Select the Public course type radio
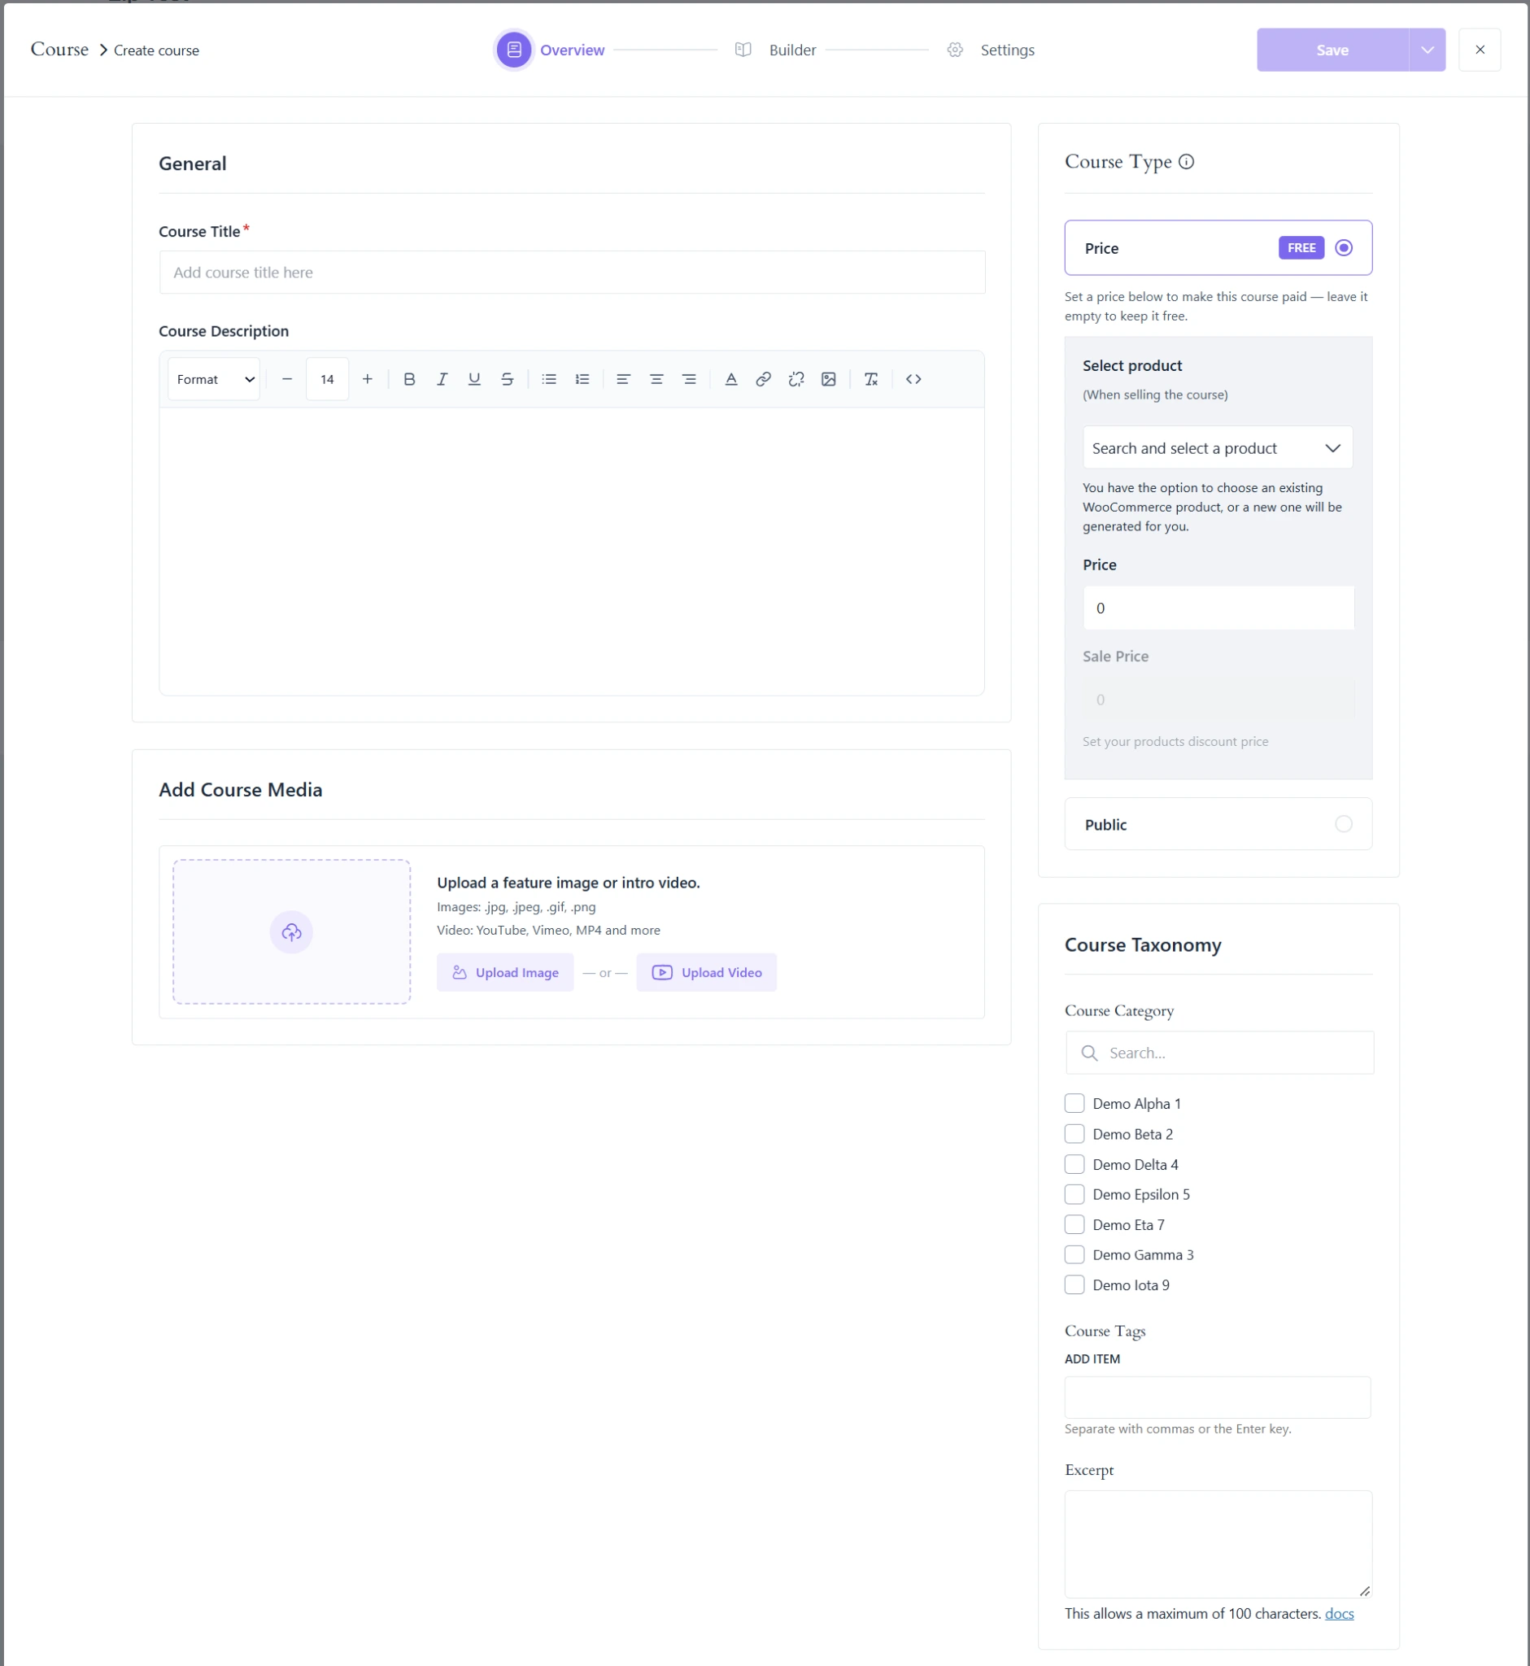The height and width of the screenshot is (1666, 1530). [1344, 824]
